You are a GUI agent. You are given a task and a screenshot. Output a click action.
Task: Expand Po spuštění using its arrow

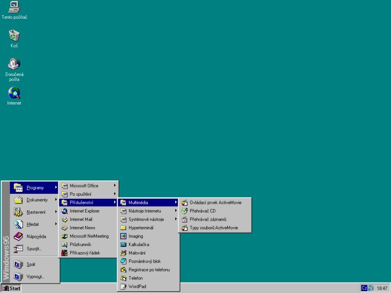[x=115, y=194]
